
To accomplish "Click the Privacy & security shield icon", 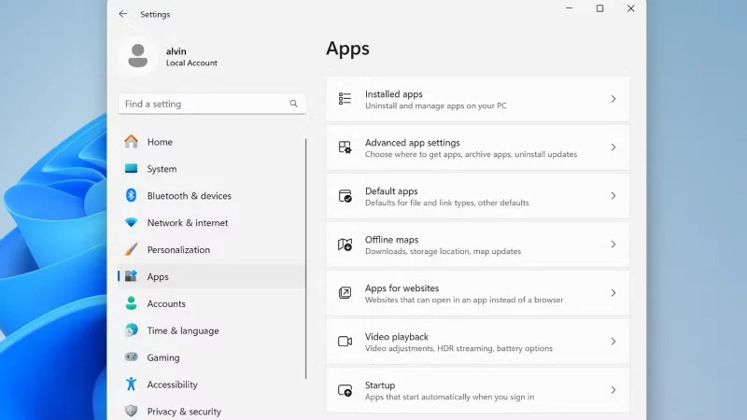I will [x=132, y=412].
